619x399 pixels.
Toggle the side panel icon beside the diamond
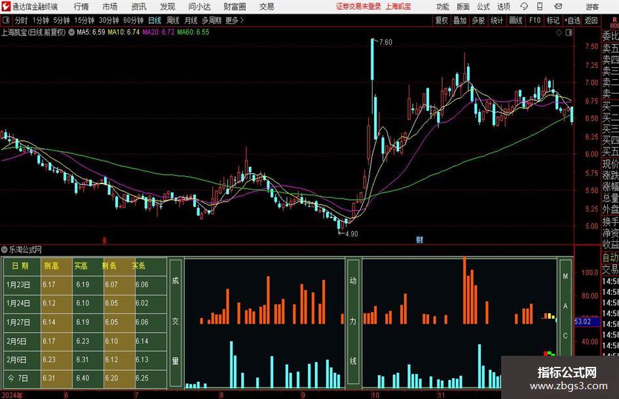click(x=569, y=32)
